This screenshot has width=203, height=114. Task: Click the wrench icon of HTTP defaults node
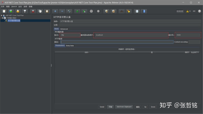[6, 21]
